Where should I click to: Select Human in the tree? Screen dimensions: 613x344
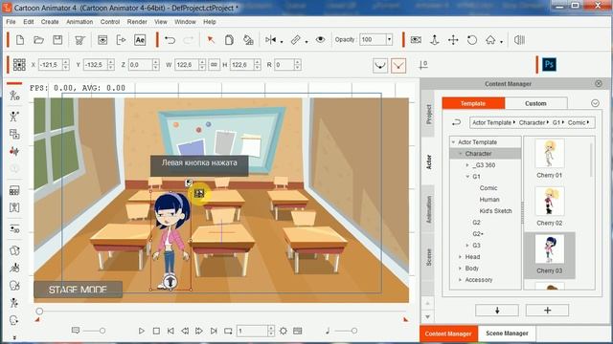tap(489, 200)
